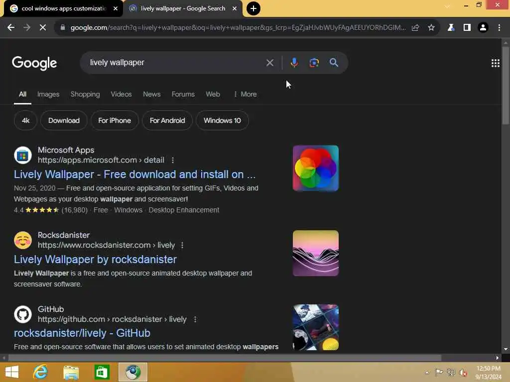Start voice search with microphone
The image size is (510, 382).
tap(294, 63)
